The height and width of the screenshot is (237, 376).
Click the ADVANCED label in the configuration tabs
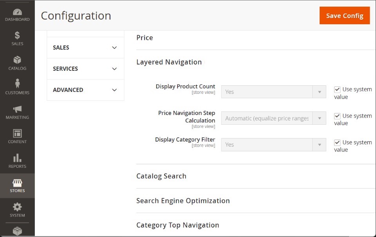(68, 90)
